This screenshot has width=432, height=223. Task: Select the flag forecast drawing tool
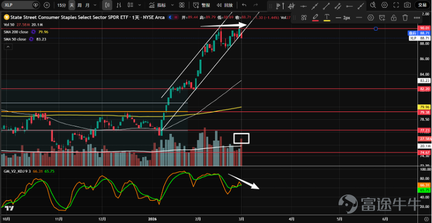[x=278, y=6]
